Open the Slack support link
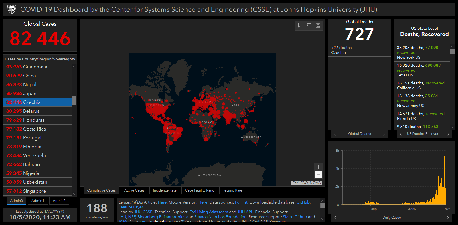 (288, 217)
